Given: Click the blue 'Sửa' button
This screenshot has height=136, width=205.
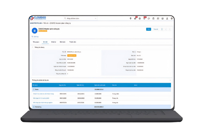Looking at the screenshot, I should pyautogui.click(x=148, y=29).
